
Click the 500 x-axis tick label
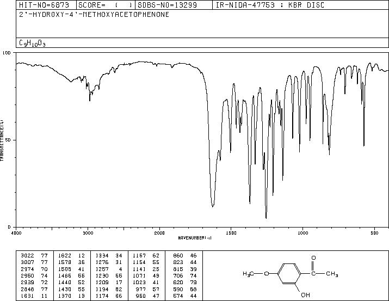point(374,233)
